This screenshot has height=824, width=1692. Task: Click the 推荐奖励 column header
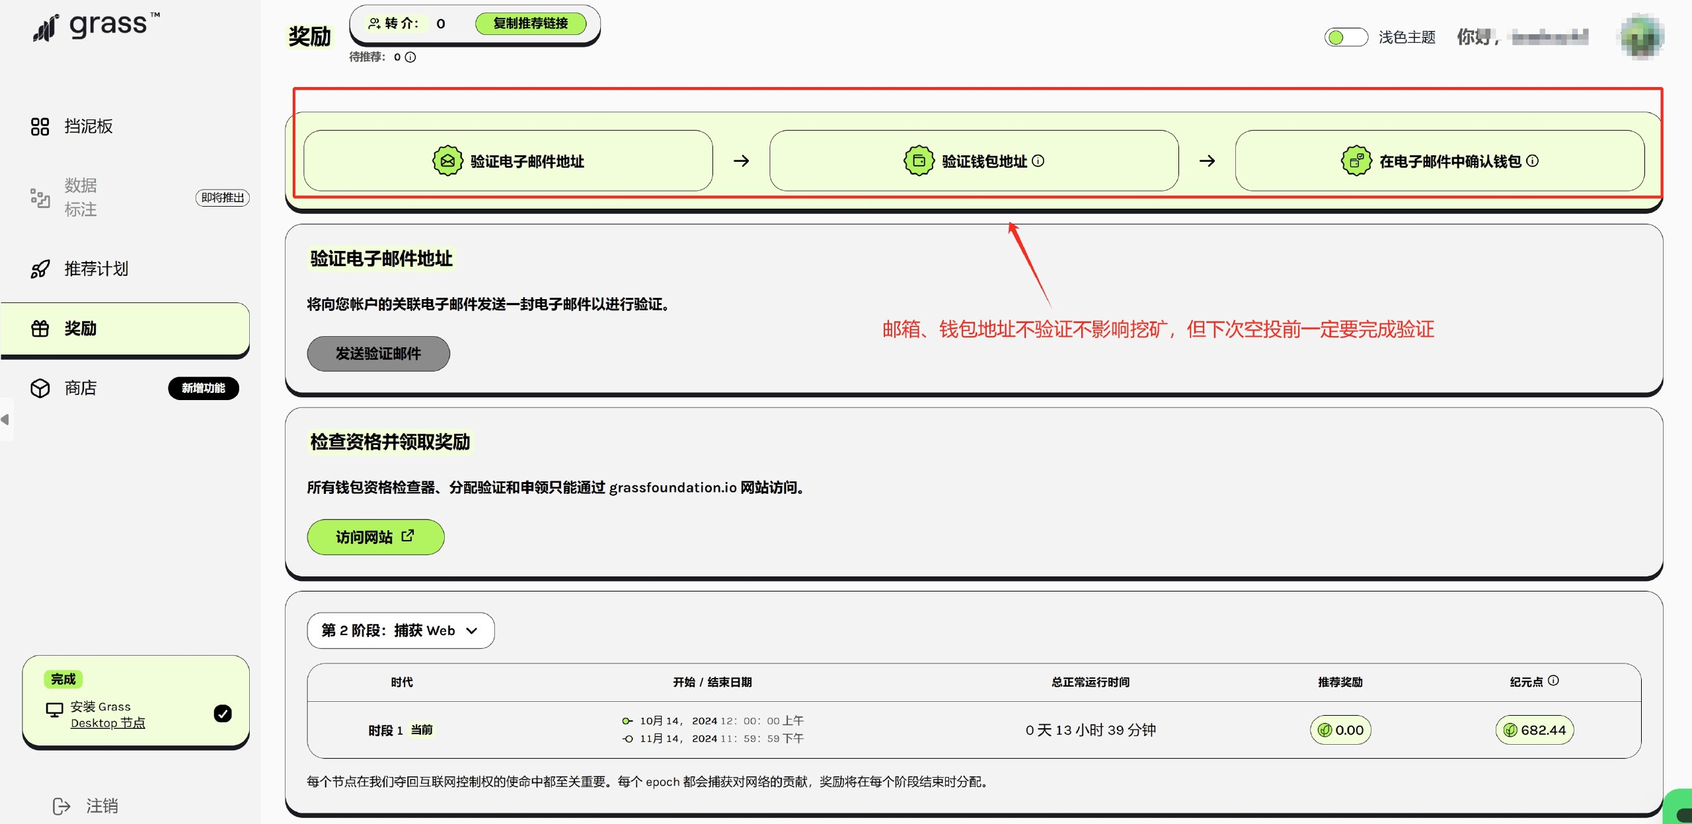(x=1340, y=682)
